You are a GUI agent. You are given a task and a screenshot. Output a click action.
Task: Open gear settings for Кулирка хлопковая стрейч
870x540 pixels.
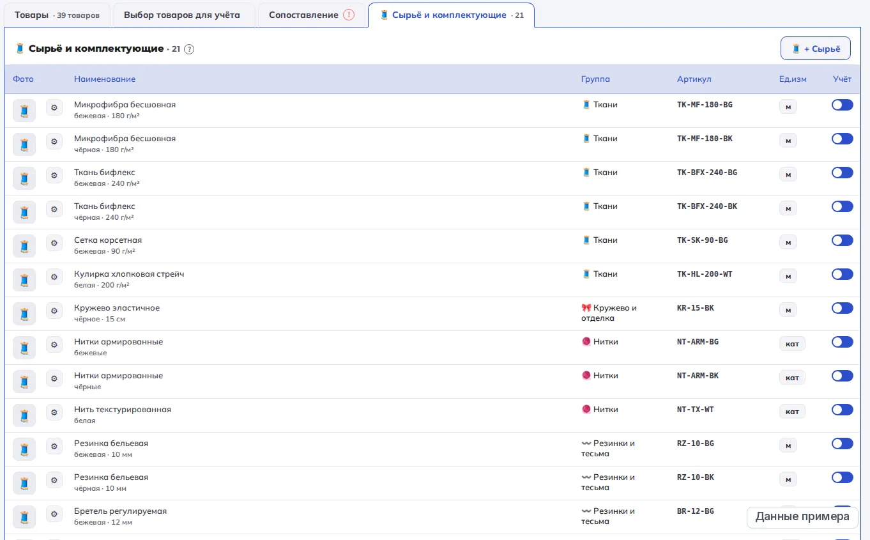coord(54,277)
